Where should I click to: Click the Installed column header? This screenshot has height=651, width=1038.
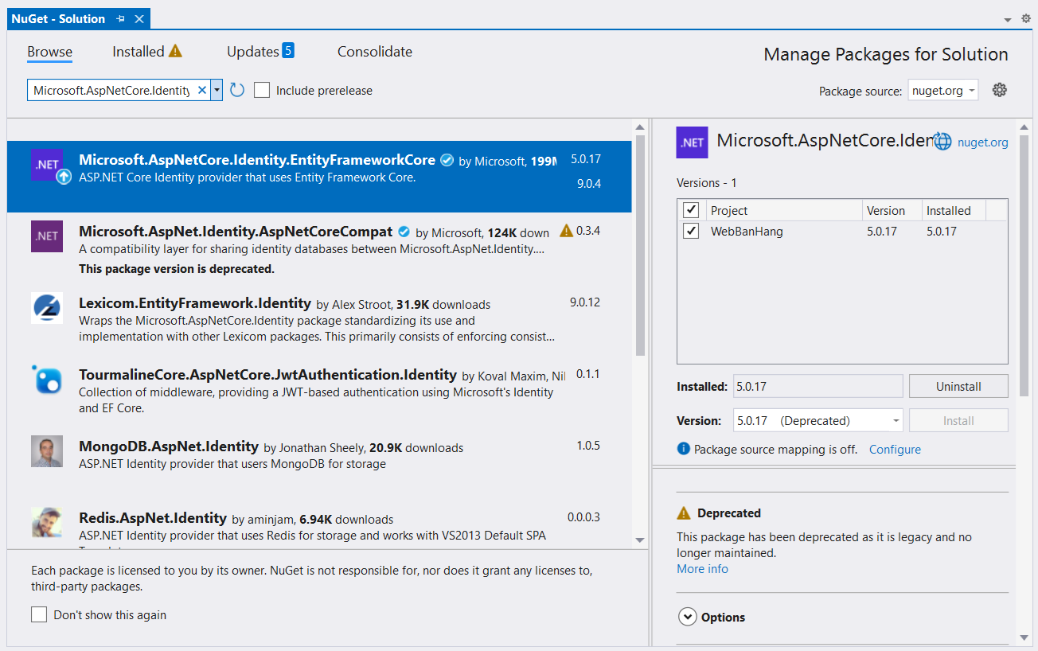954,210
